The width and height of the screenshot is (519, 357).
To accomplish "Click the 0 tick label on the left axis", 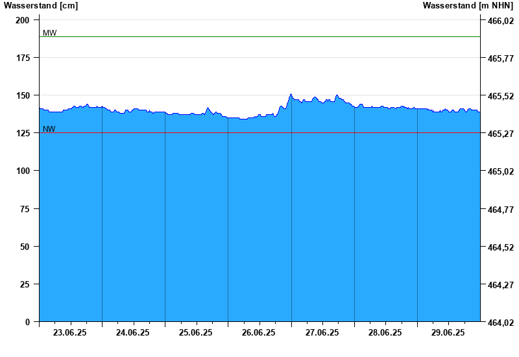I will pos(27,323).
